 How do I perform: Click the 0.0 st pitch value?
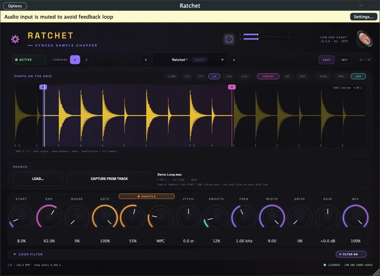coord(188,241)
